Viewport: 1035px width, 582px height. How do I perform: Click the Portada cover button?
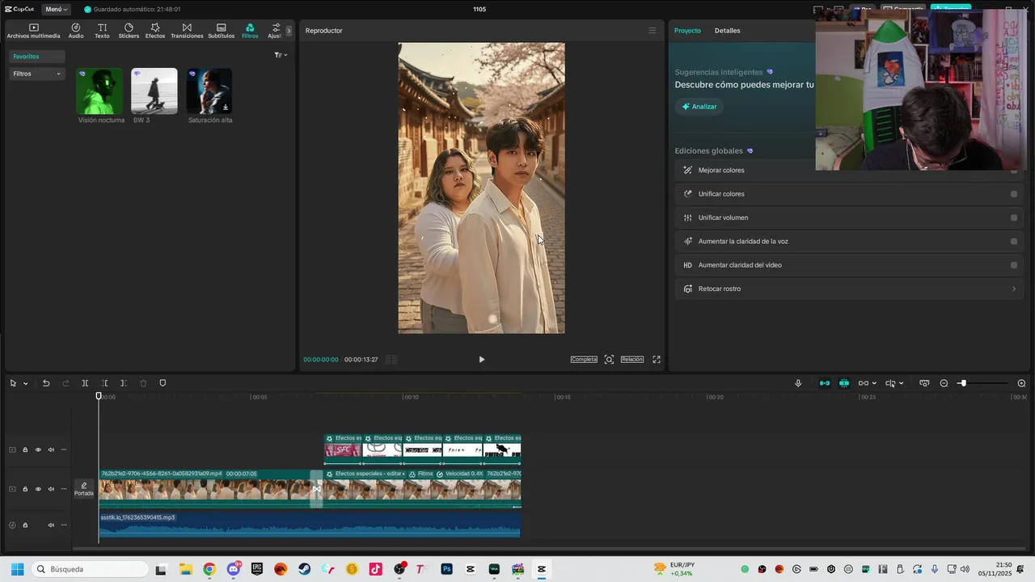click(x=84, y=489)
